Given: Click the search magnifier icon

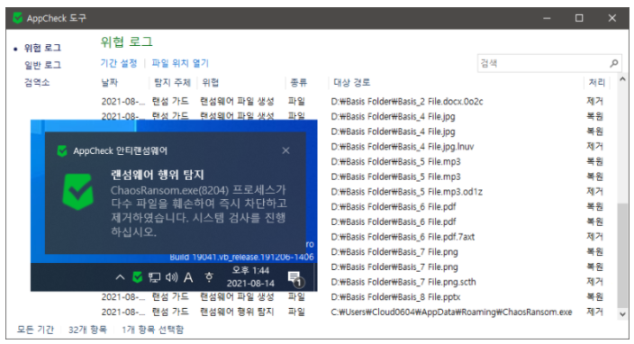Looking at the screenshot, I should (614, 63).
